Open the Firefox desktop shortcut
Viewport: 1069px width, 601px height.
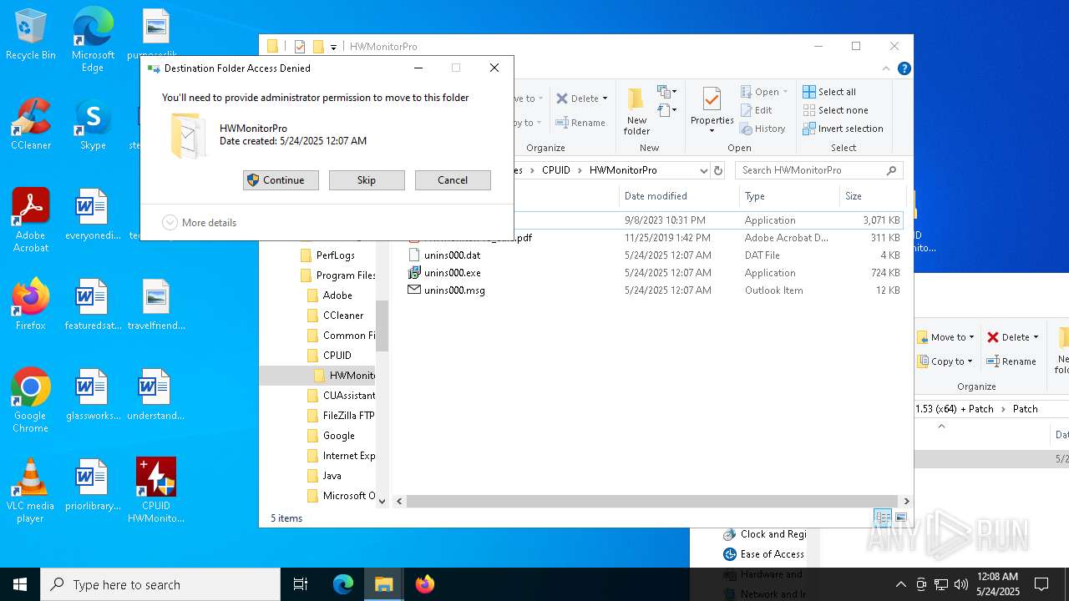[31, 305]
